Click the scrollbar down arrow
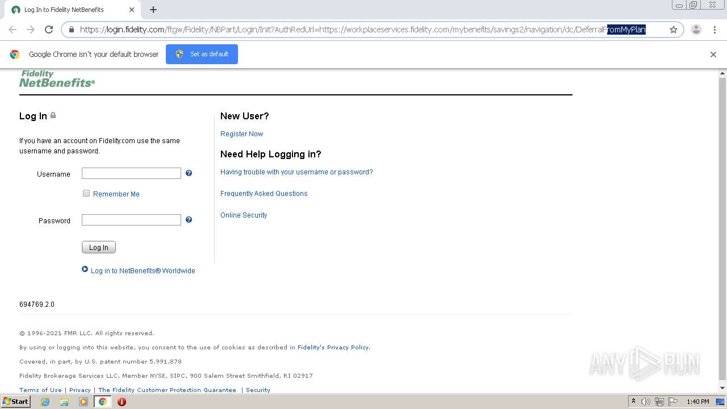Image resolution: width=727 pixels, height=409 pixels. [x=722, y=388]
